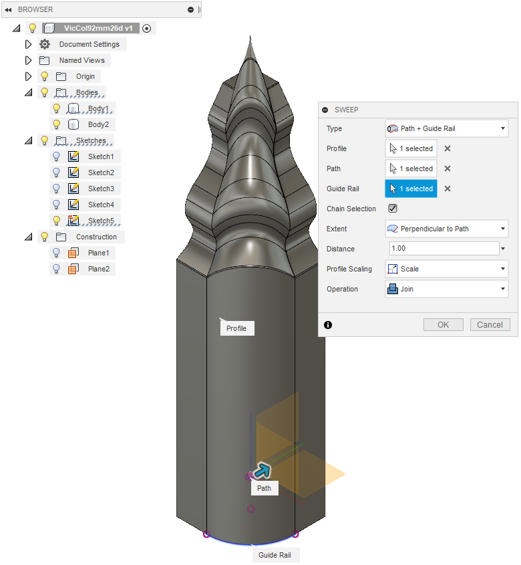Viewport: 521px width, 565px height.
Task: Collapse the Construction folder
Action: pos(28,237)
